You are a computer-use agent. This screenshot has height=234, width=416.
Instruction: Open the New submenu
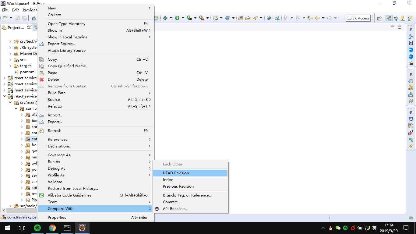point(96,8)
